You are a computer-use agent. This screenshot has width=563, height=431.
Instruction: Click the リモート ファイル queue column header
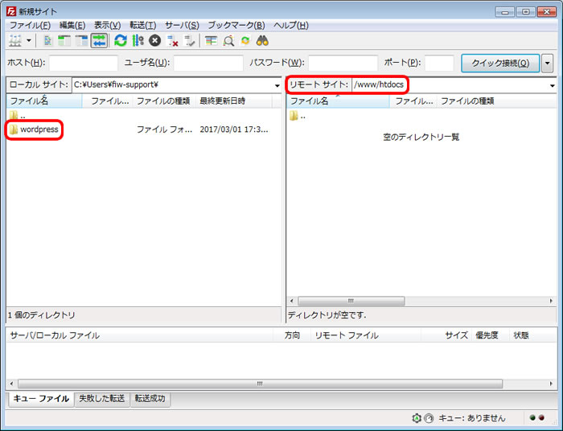365,335
